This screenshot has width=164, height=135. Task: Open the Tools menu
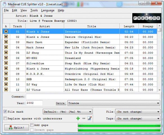pos(34,10)
